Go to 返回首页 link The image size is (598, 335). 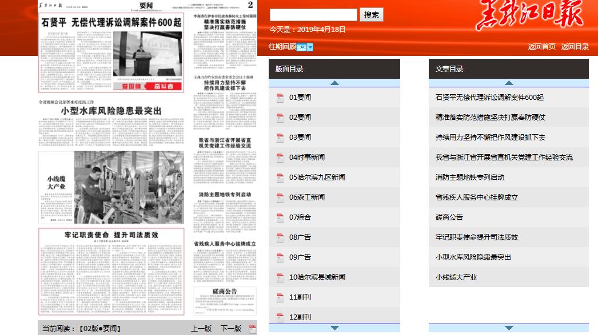(x=541, y=47)
